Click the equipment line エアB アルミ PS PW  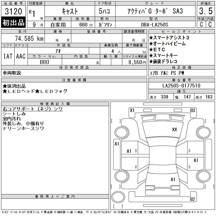[x=167, y=73]
